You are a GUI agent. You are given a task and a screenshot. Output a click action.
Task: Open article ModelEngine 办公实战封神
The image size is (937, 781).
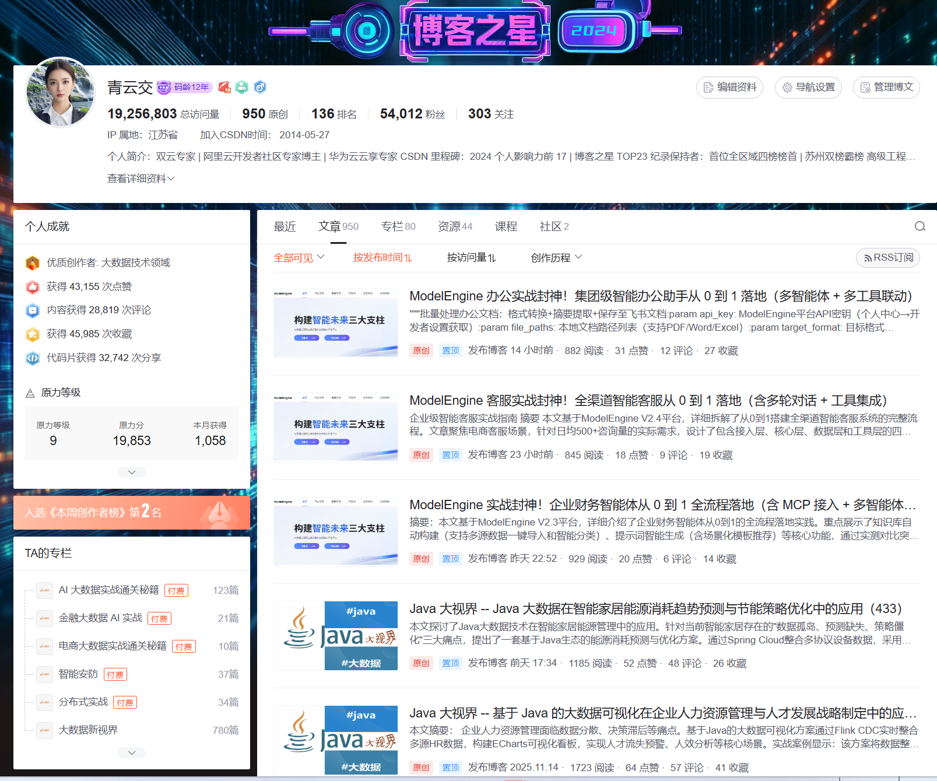[661, 296]
